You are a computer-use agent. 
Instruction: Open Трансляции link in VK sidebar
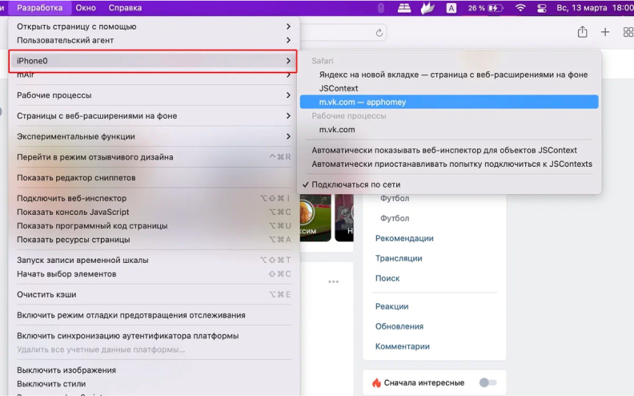[x=399, y=258]
